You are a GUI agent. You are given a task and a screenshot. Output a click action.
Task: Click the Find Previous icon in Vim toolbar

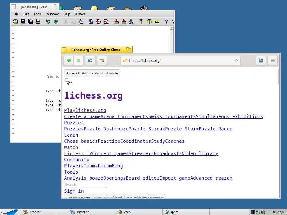(x=106, y=22)
